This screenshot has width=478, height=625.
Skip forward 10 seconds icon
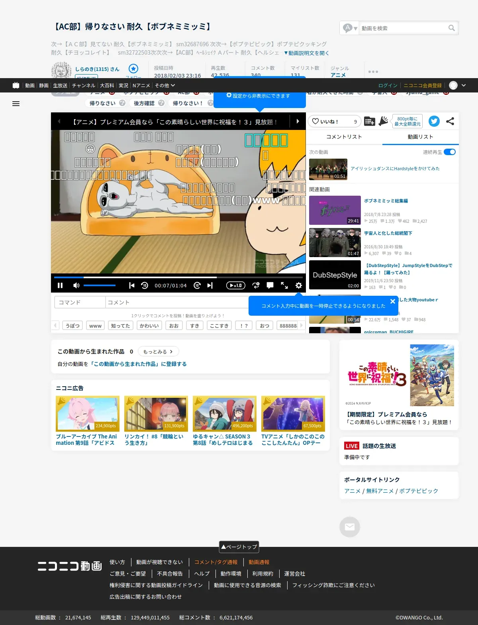[197, 285]
